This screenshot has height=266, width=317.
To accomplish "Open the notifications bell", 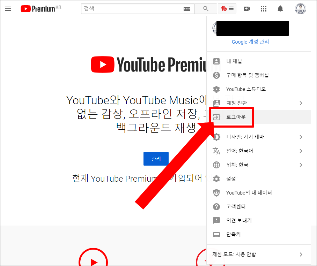I will click(x=280, y=9).
